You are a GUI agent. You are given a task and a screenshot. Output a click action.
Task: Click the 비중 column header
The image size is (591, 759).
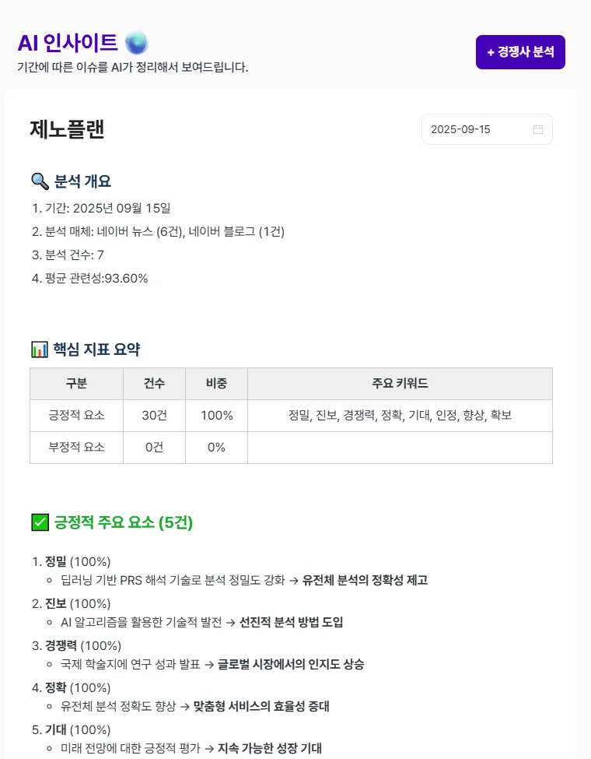coord(216,384)
